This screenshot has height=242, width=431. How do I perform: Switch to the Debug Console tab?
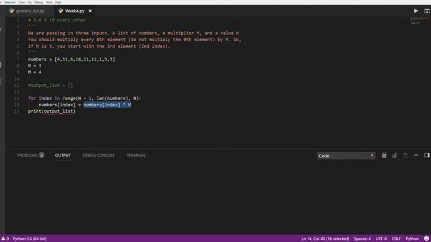click(98, 155)
